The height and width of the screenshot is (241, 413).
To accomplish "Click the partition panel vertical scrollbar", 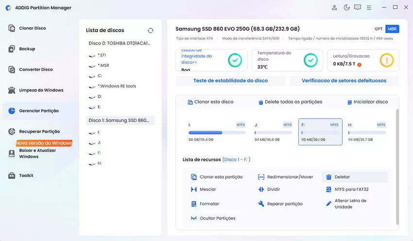I will click(397, 167).
